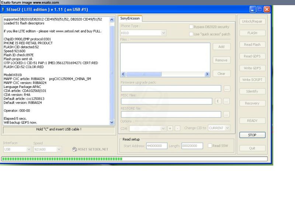Click the minus button next to CDA
The height and width of the screenshot is (223, 295).
[177, 128]
